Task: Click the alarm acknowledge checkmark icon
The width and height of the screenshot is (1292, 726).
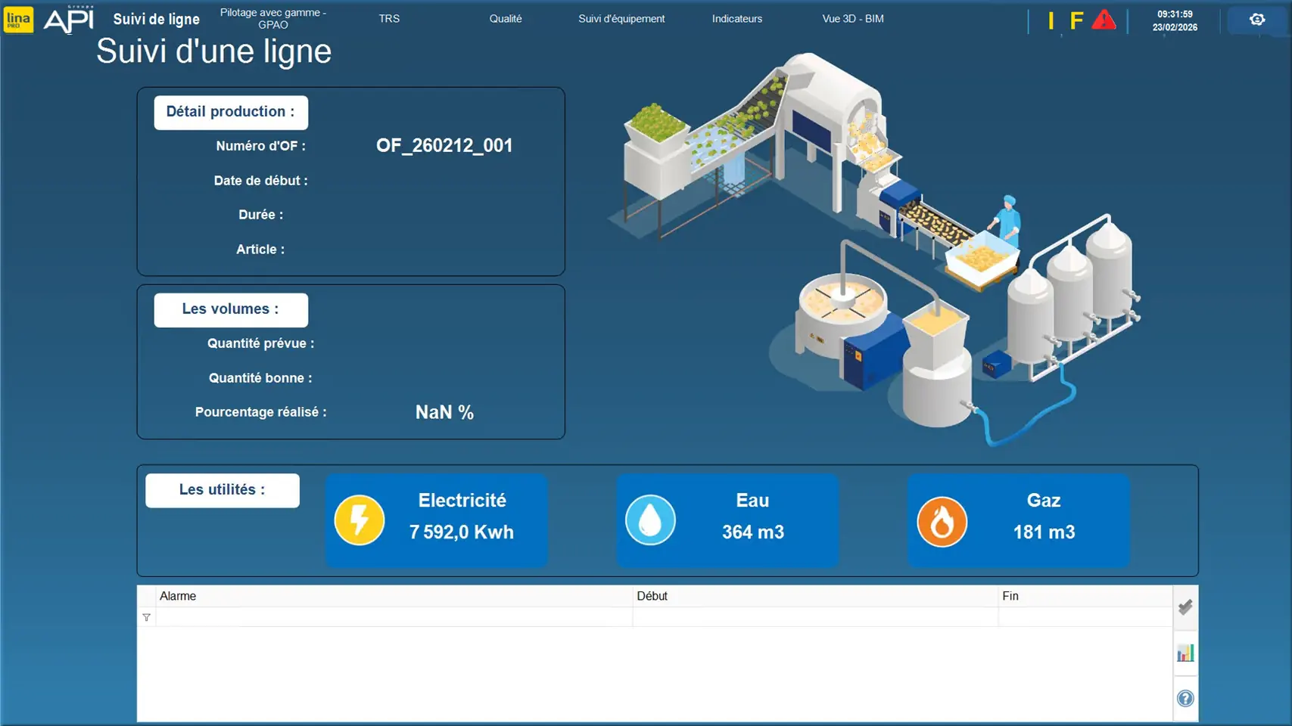Action: 1185,607
